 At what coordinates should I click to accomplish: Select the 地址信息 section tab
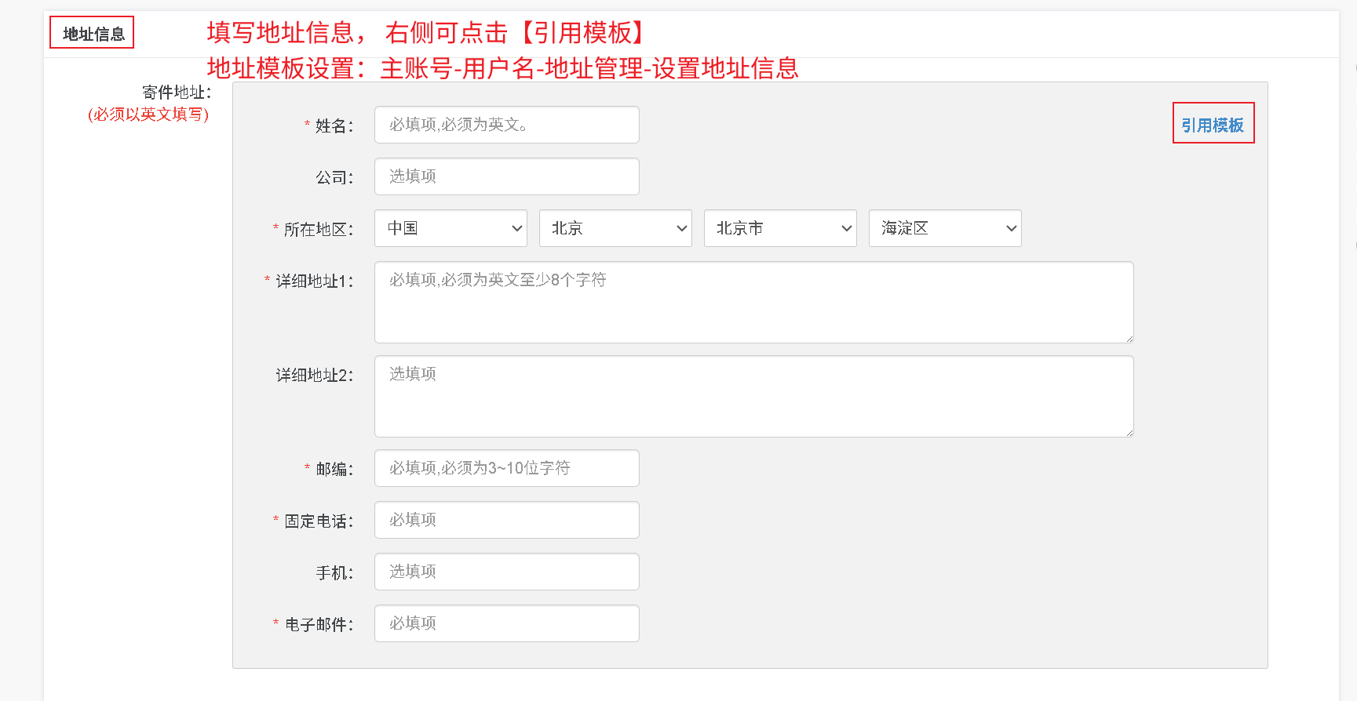93,34
